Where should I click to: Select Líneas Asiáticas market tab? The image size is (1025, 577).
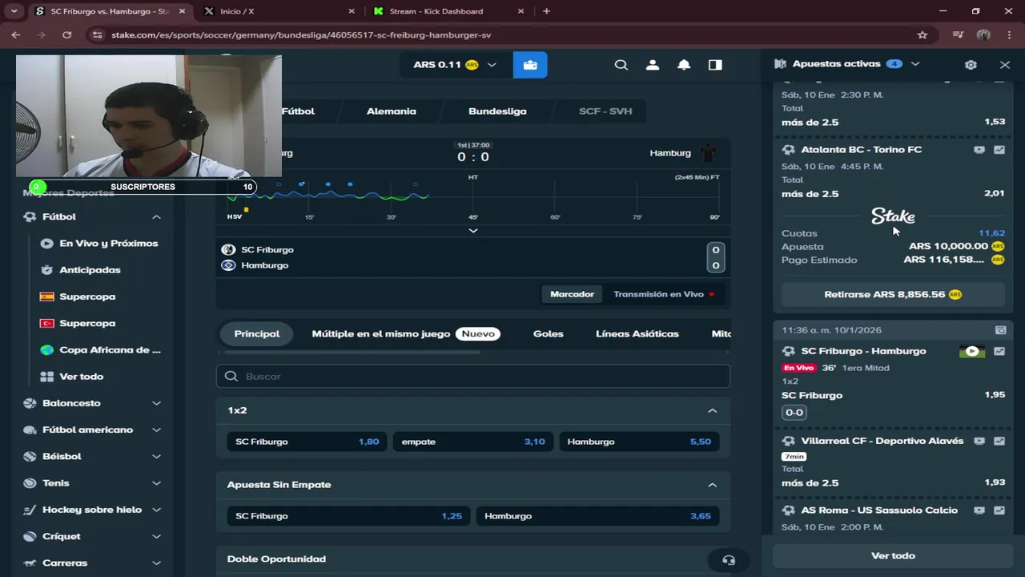[637, 334]
